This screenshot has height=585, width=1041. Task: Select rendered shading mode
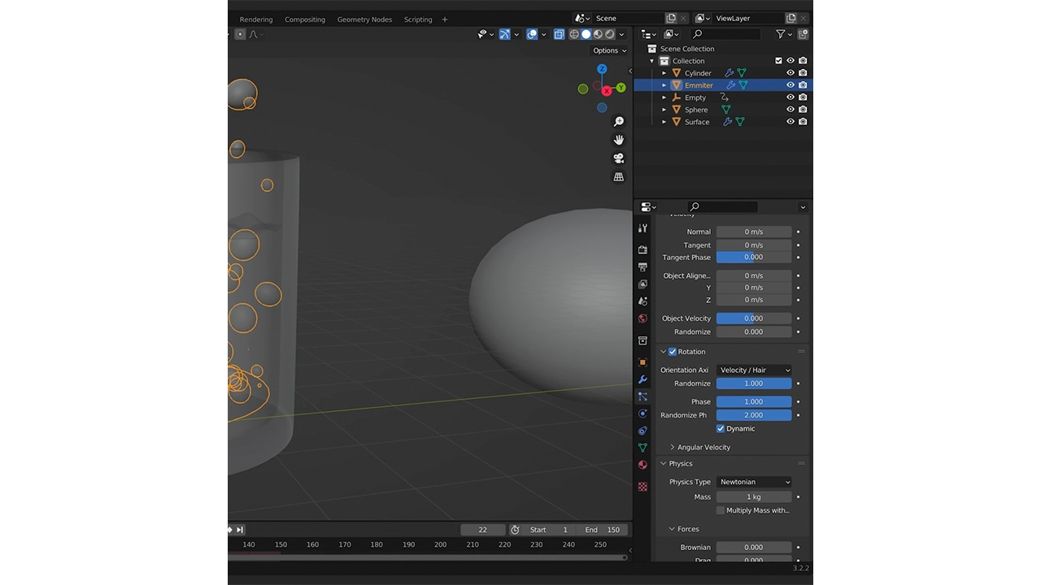coord(609,34)
